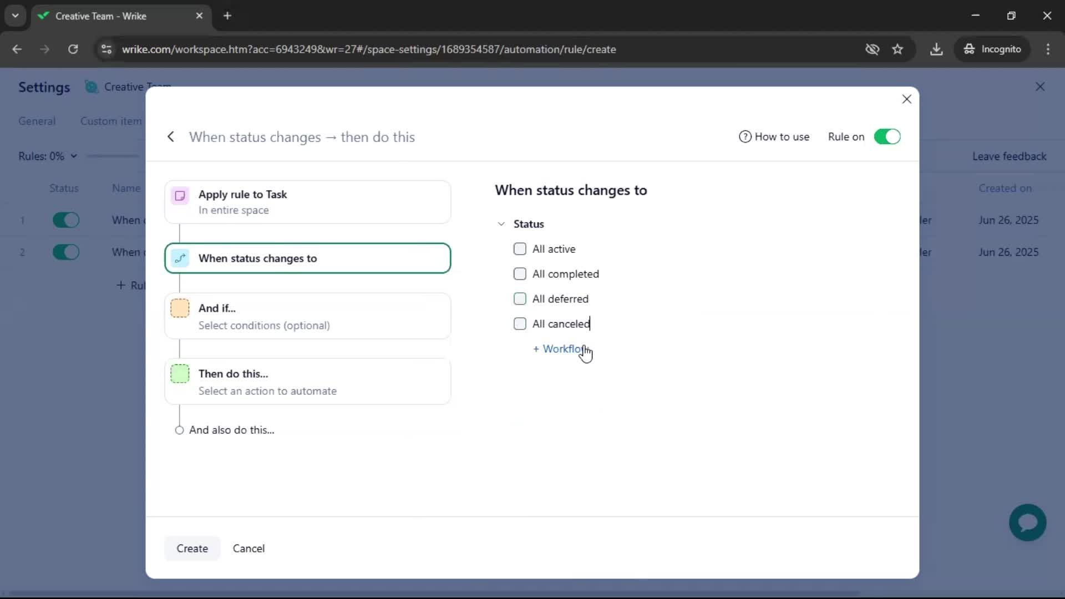Click the green Then do this icon
Image resolution: width=1065 pixels, height=599 pixels.
click(180, 374)
